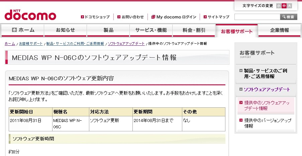Open sidebar 提供中のソフトウェアアップデート情報 item
The width and height of the screenshot is (302, 156).
(267, 106)
